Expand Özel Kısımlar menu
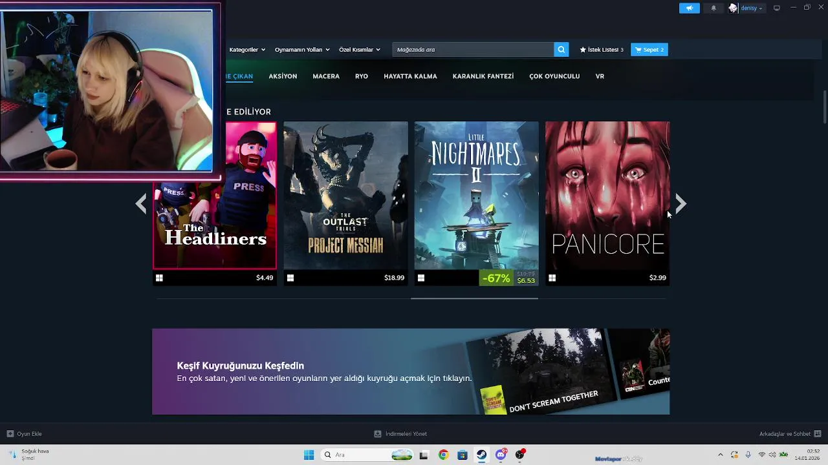 click(x=360, y=50)
